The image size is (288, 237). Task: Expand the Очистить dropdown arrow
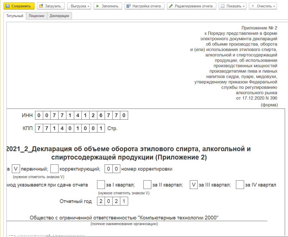pyautogui.click(x=274, y=6)
